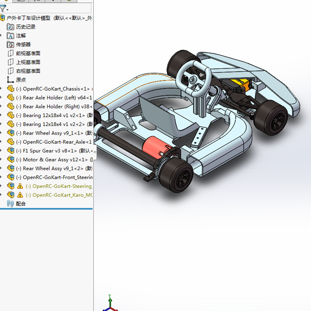Click the OpenRC-GoKart-Rear_Axle part icon

click(x=11, y=142)
